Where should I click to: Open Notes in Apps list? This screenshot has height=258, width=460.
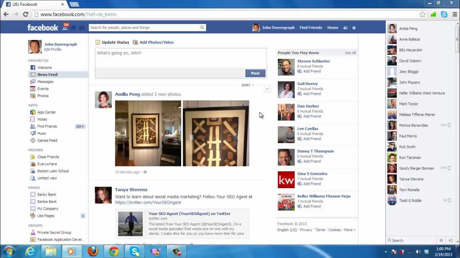[x=42, y=119]
